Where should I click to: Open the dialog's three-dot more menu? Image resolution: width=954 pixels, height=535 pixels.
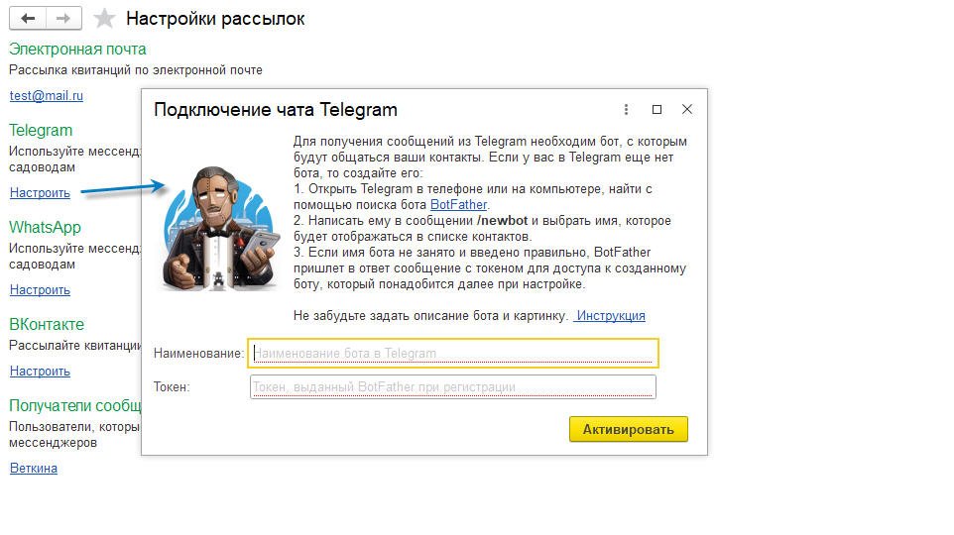pos(626,110)
